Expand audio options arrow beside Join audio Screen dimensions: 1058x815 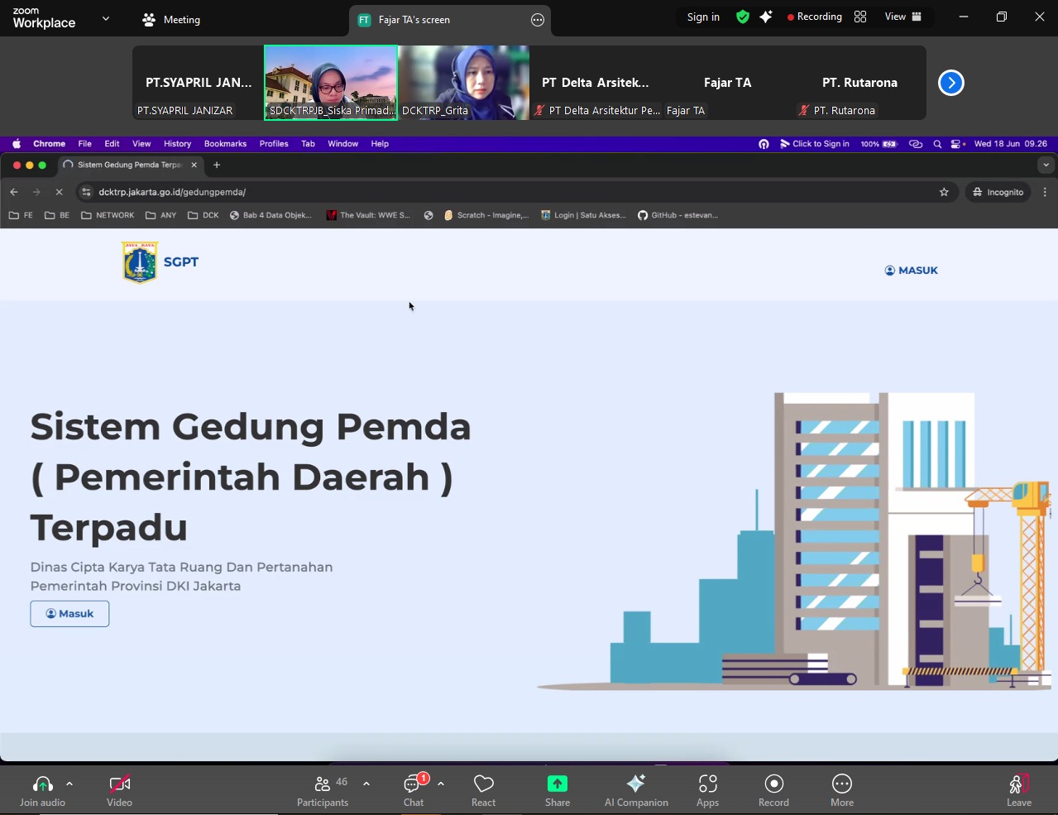pyautogui.click(x=69, y=784)
